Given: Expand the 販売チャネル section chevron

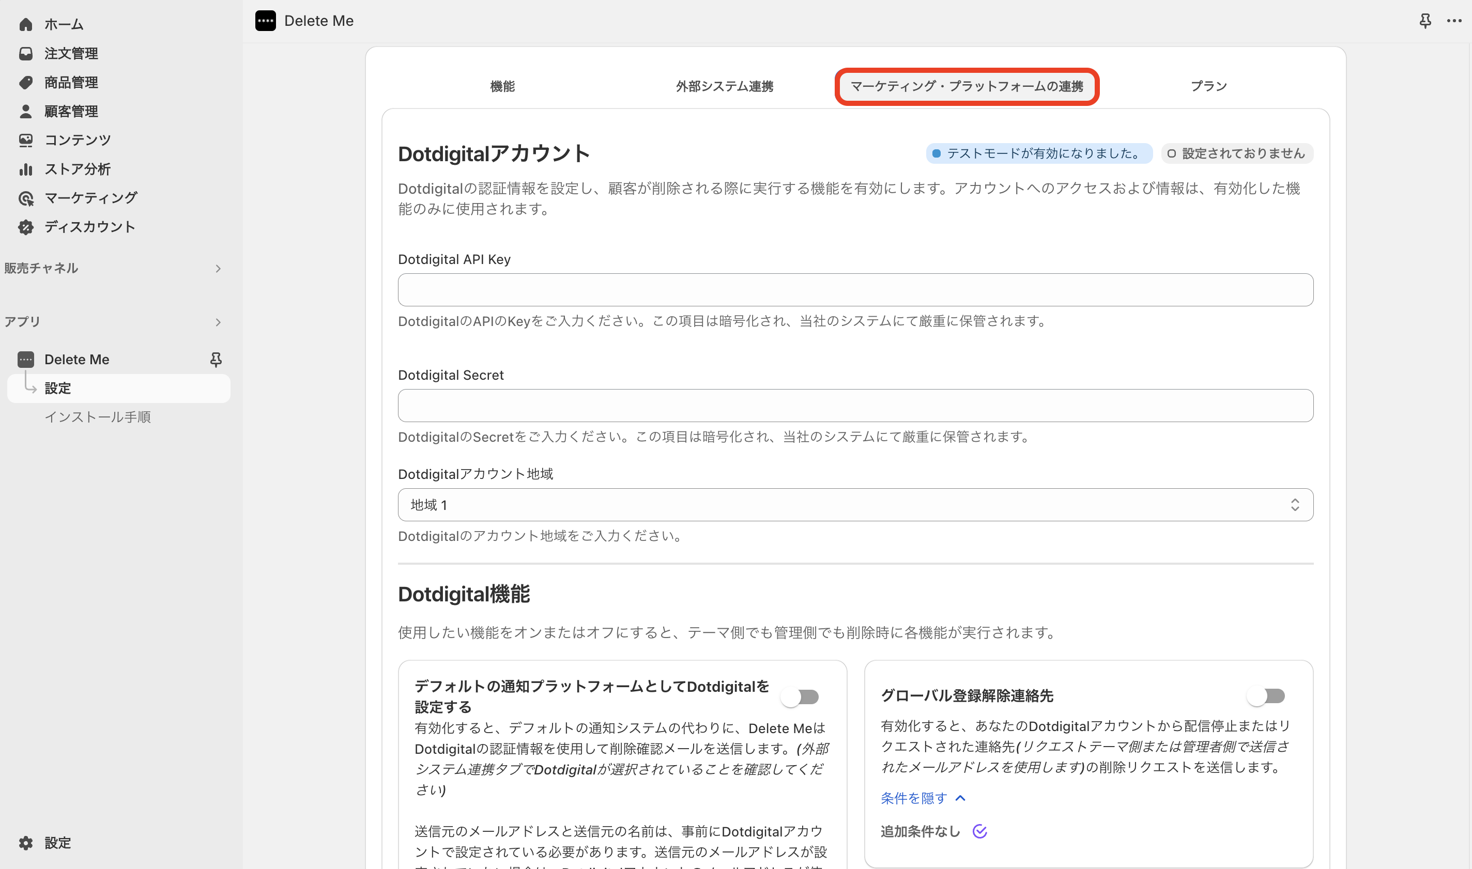Looking at the screenshot, I should 218,269.
